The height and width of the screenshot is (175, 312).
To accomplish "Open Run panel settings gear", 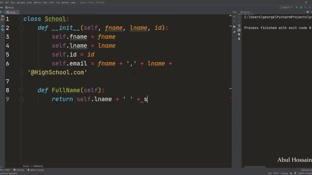I will click(x=308, y=12).
